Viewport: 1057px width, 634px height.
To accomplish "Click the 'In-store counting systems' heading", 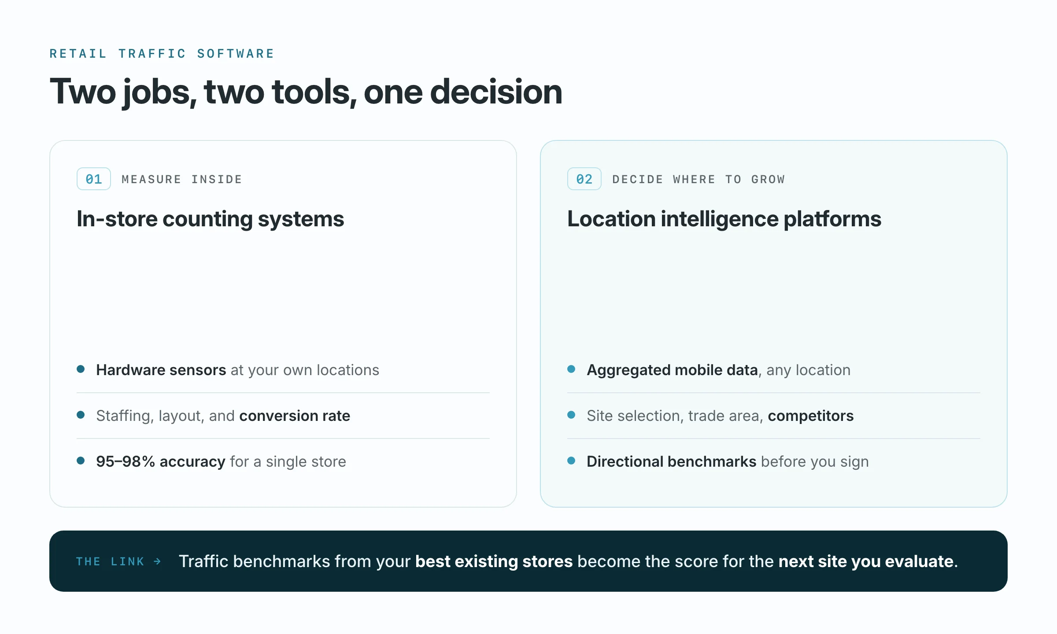I will point(211,219).
